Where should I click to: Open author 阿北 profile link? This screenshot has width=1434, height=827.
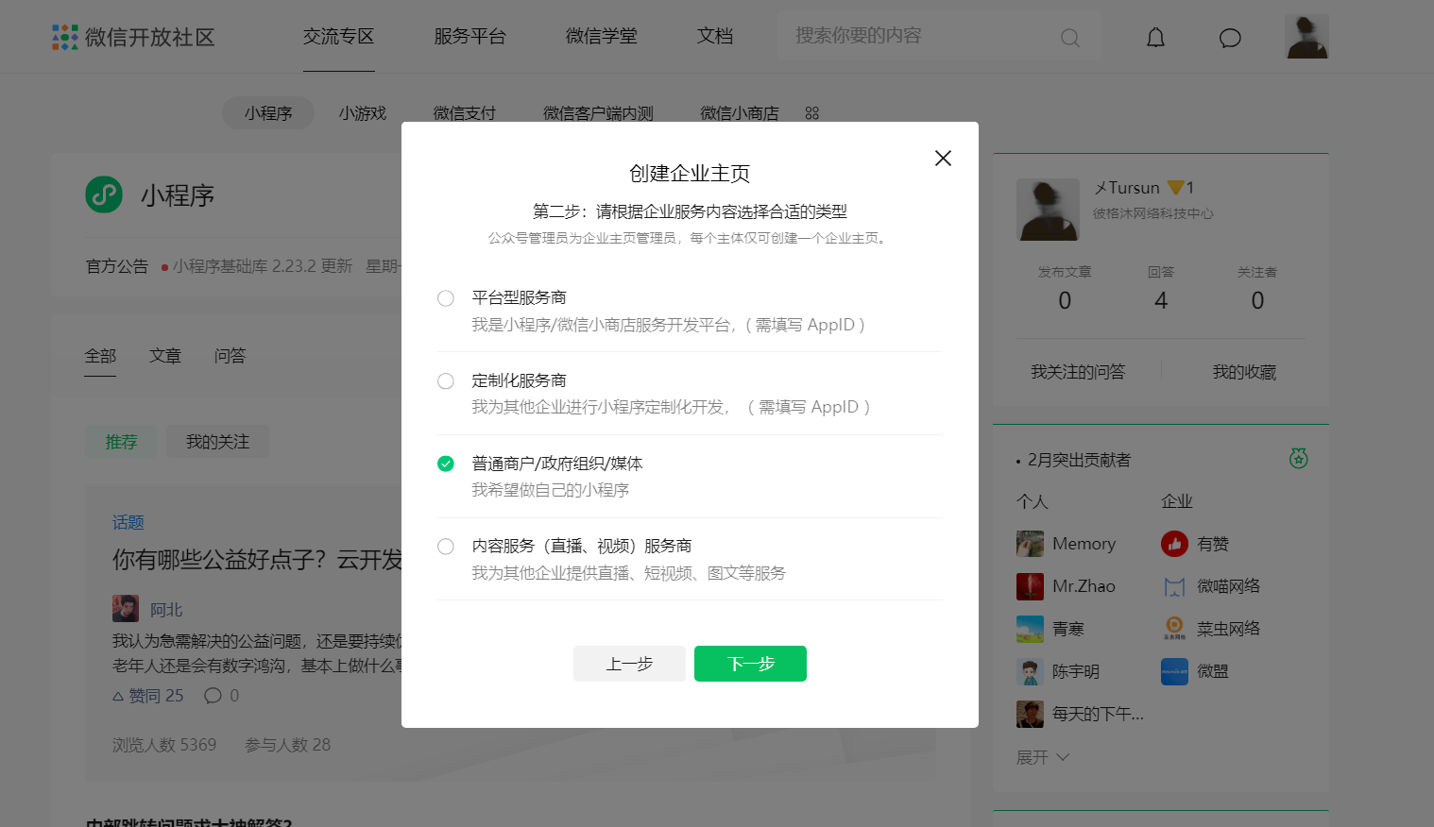tap(166, 610)
